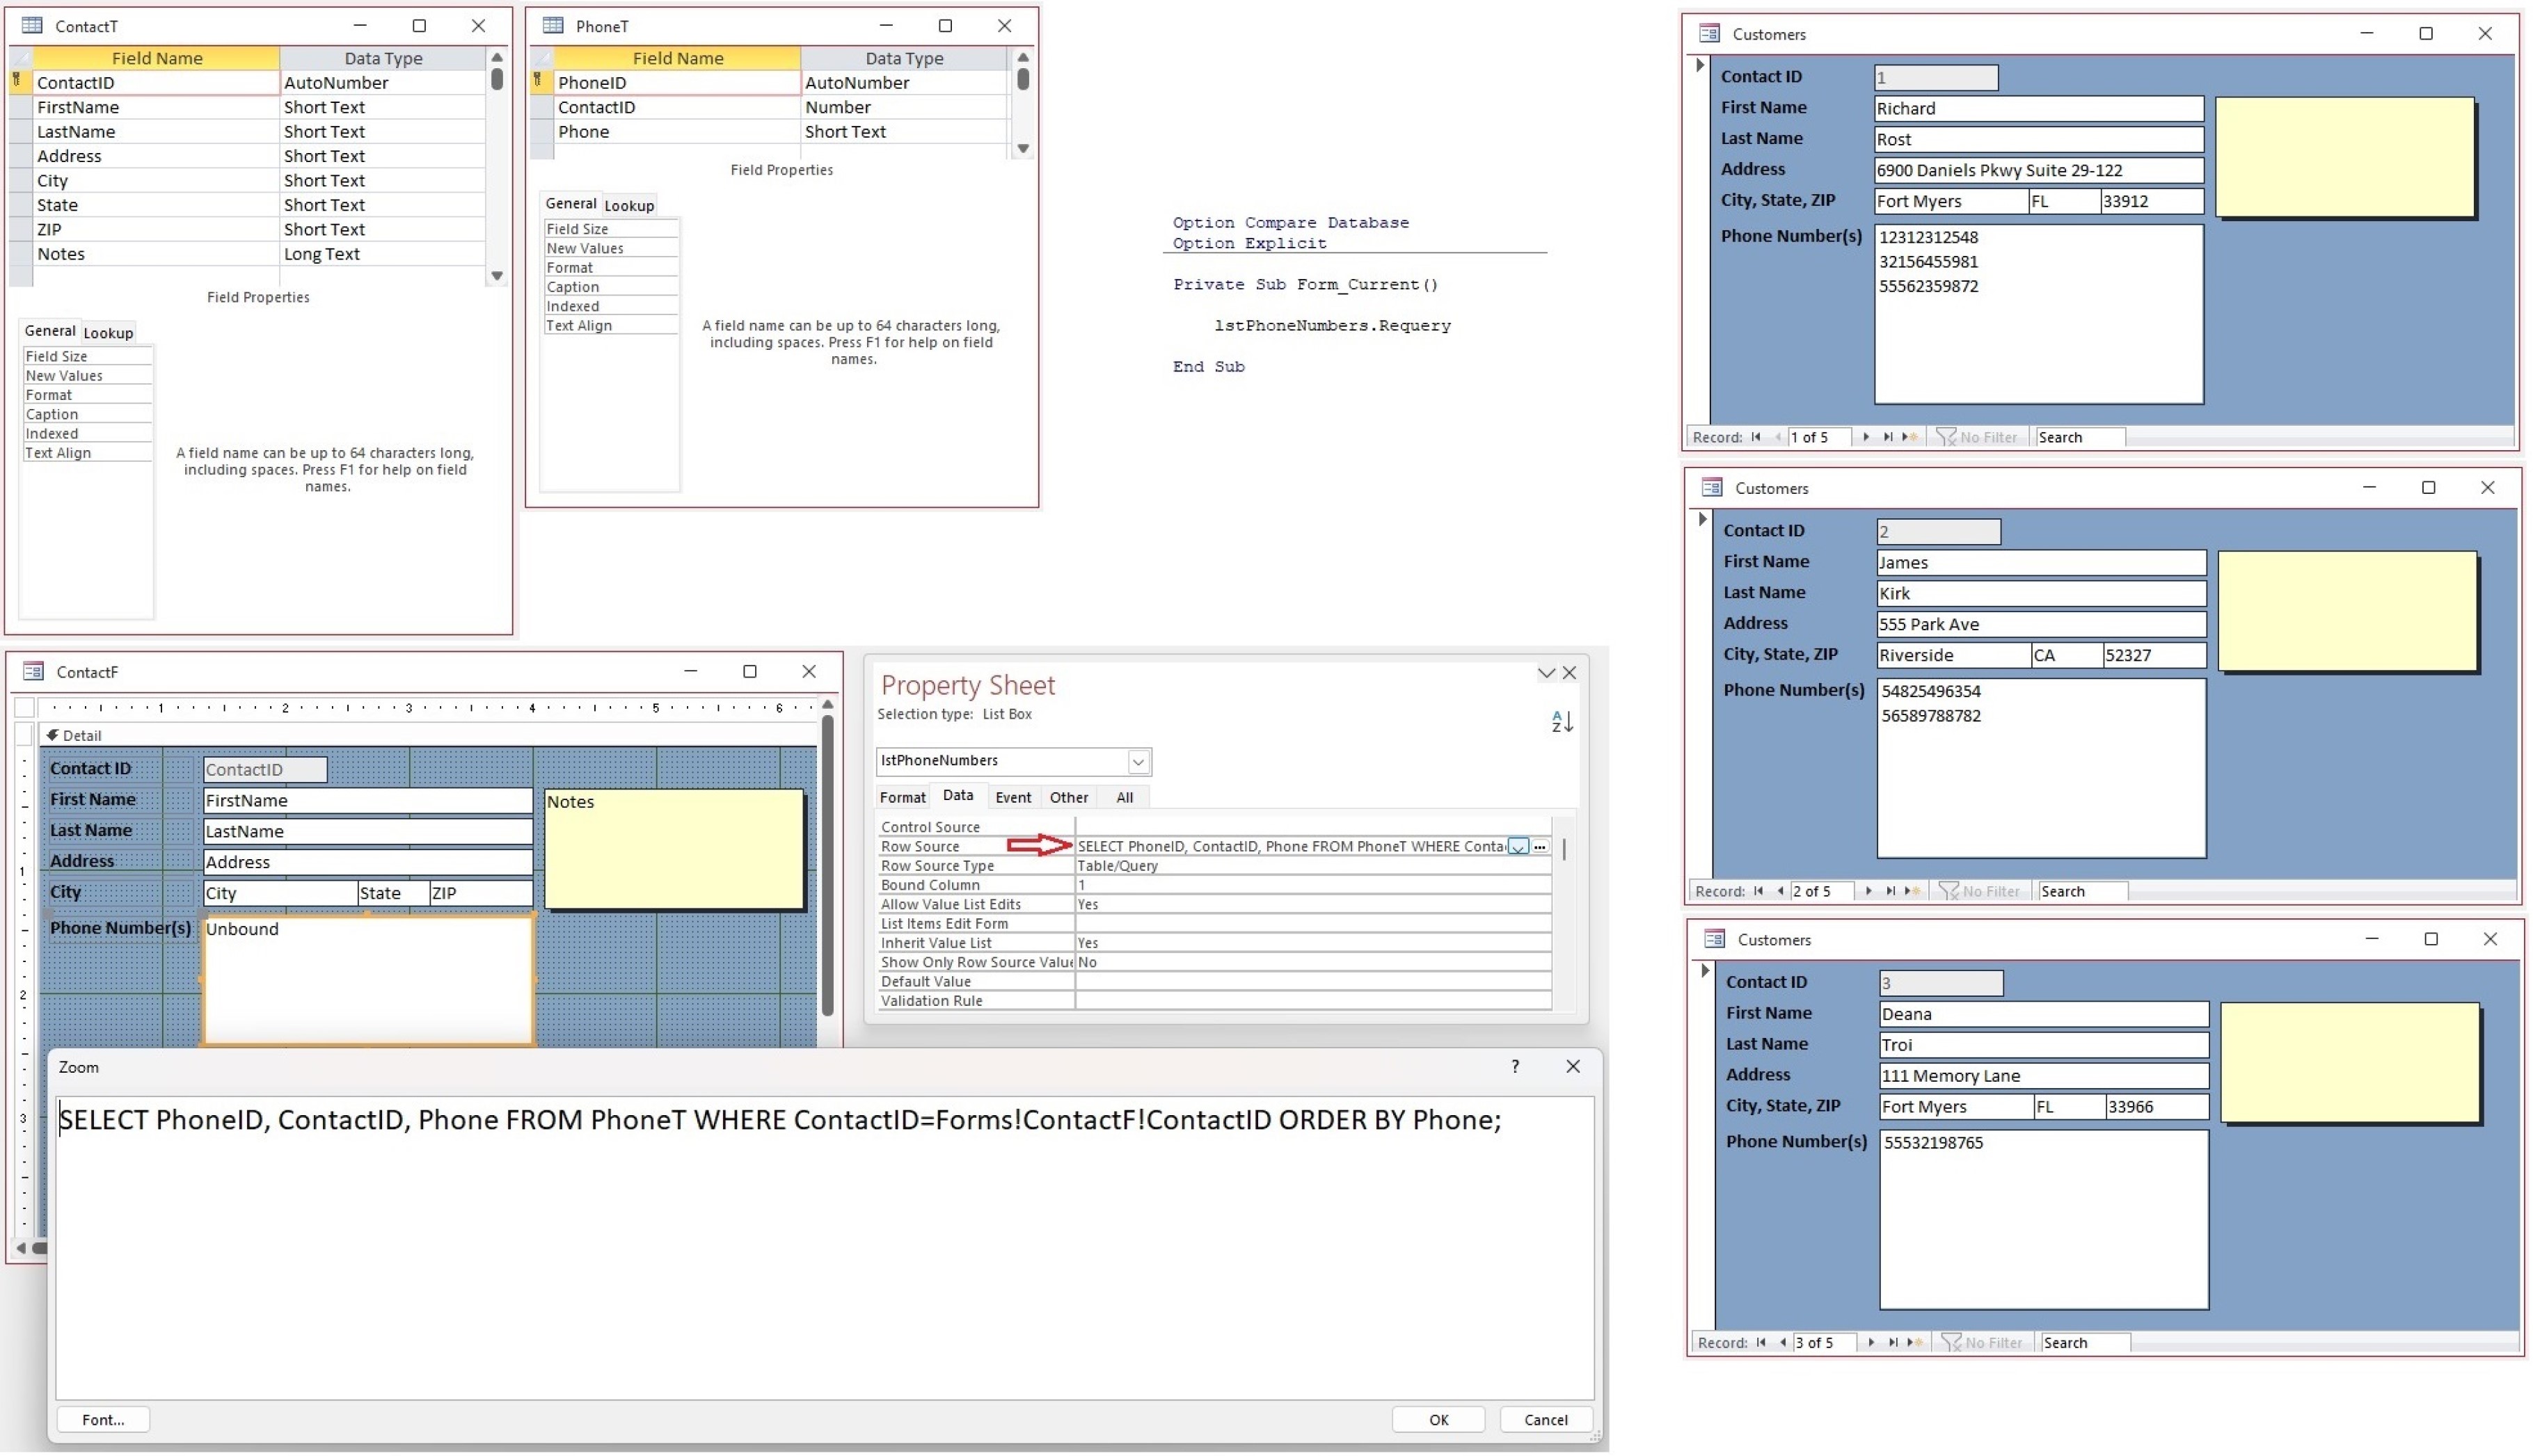This screenshot has height=1456, width=2533.
Task: Open the Lookup tab in PhoneT field properties
Action: 629,205
